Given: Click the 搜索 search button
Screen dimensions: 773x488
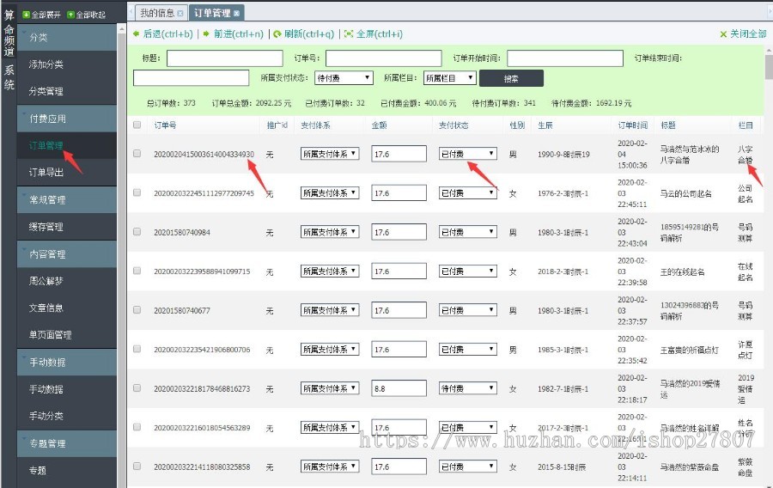Looking at the screenshot, I should pos(511,78).
